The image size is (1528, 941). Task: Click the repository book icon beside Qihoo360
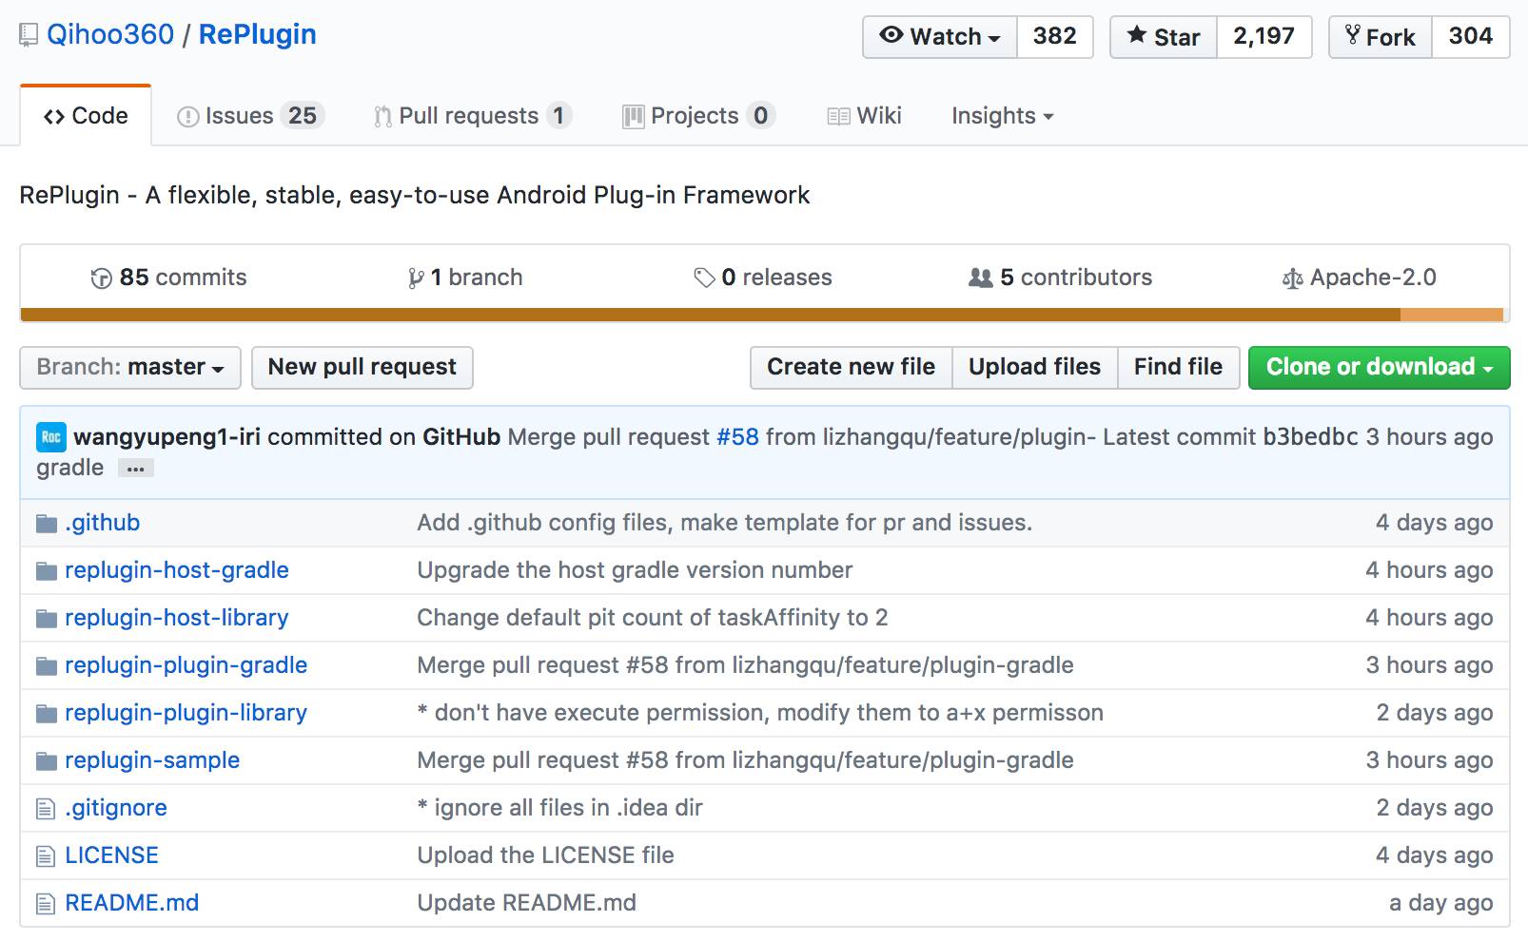click(29, 36)
